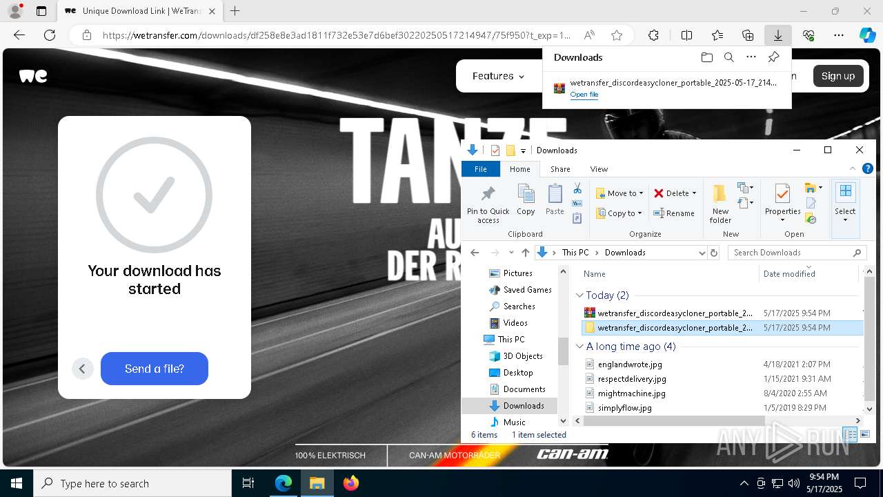The height and width of the screenshot is (497, 883).
Task: Open downloads folder icon in Edge Downloads panel
Action: tap(706, 57)
